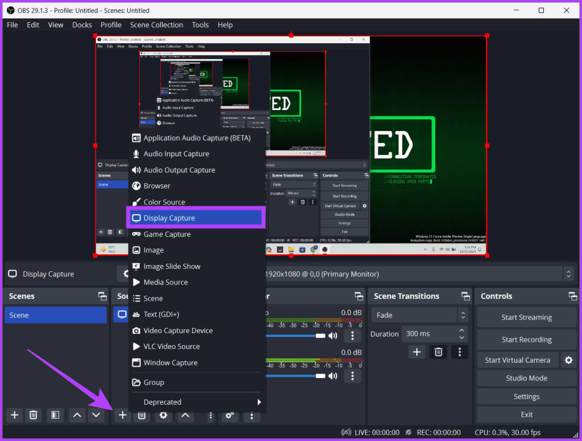
Task: Delete scene transition with trash icon
Action: [x=438, y=352]
